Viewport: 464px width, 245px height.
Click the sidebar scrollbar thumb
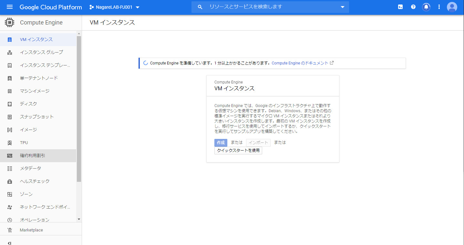coord(79,109)
